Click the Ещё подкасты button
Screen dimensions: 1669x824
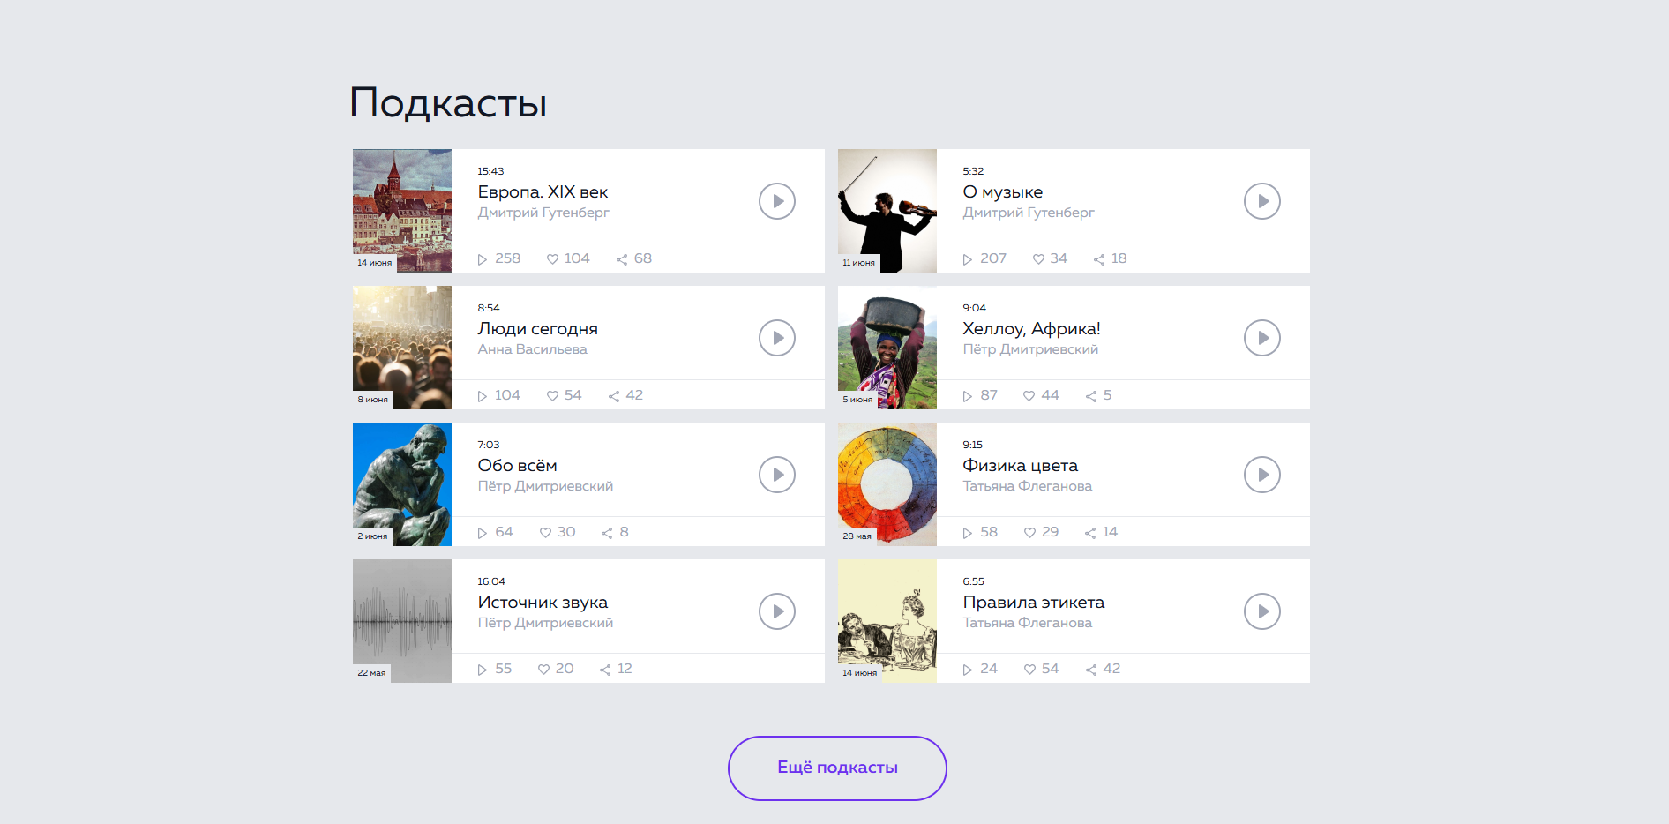837,768
